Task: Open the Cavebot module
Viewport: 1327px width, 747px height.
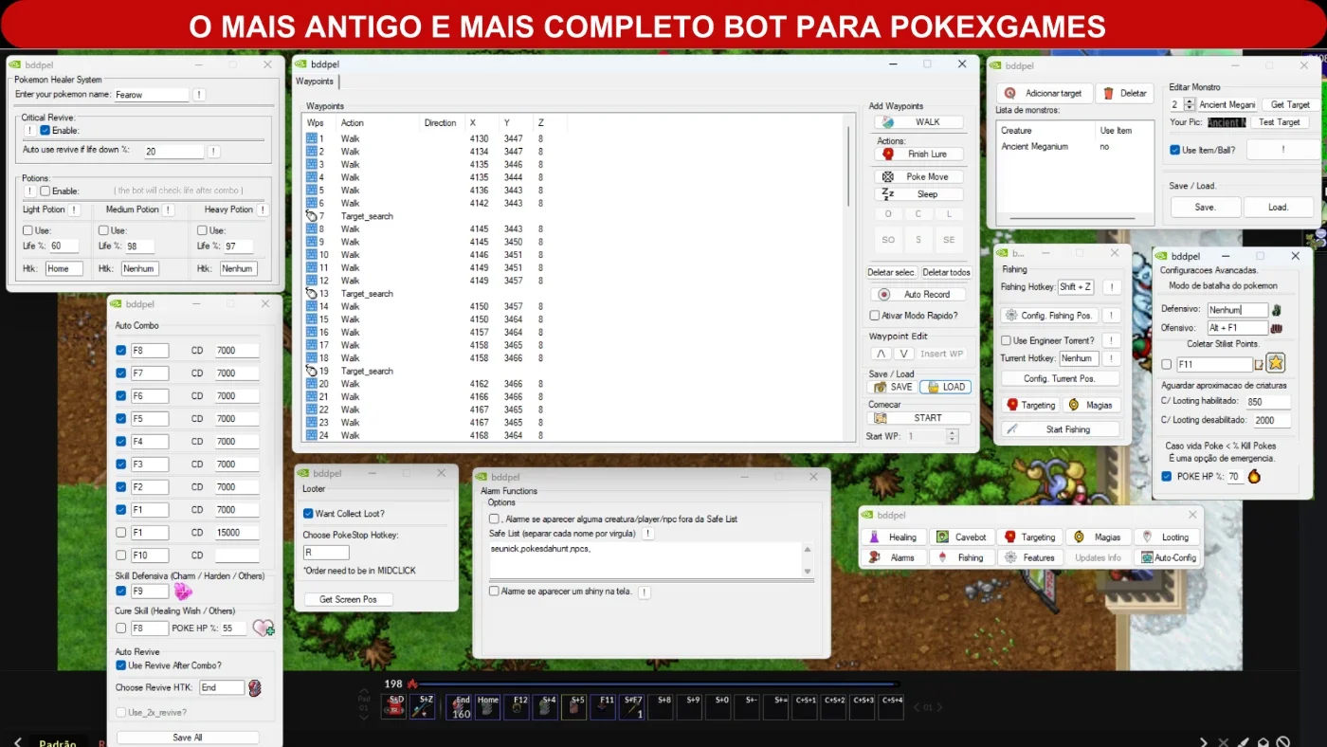Action: click(962, 537)
